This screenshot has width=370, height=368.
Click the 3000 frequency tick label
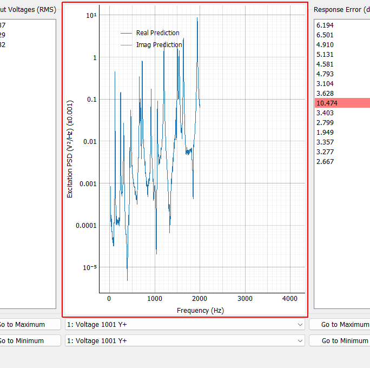(x=245, y=299)
